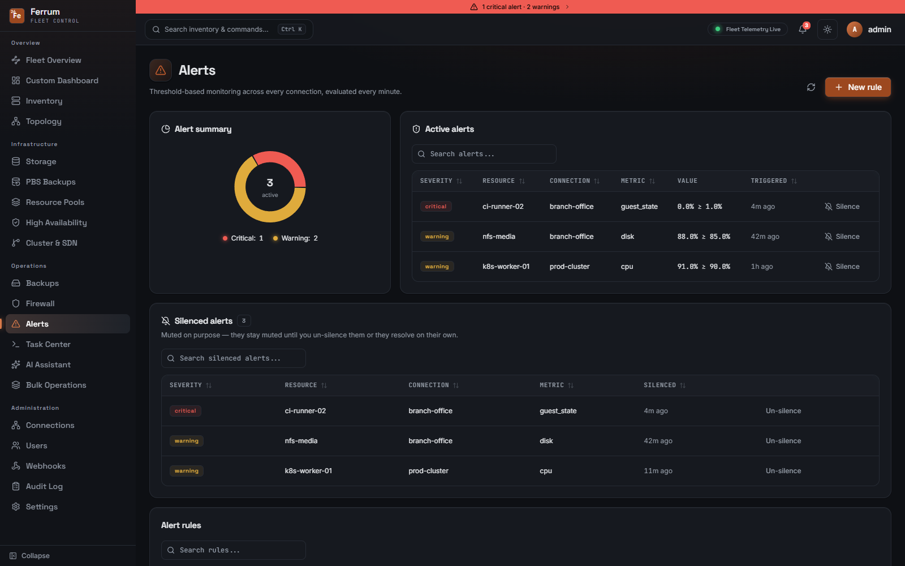
Task: Silence the nfs-media disk warning
Action: (x=842, y=237)
